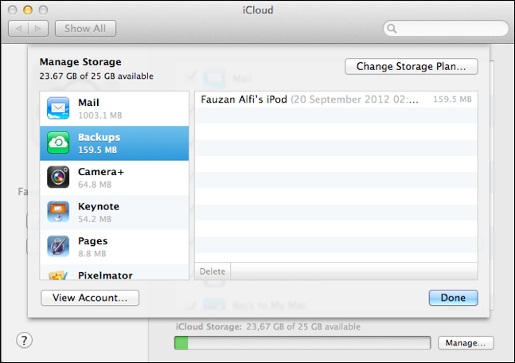Go back with the left arrow

coord(19,29)
